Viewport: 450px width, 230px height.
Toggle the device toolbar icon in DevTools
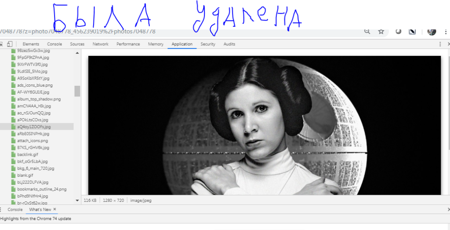coord(10,44)
